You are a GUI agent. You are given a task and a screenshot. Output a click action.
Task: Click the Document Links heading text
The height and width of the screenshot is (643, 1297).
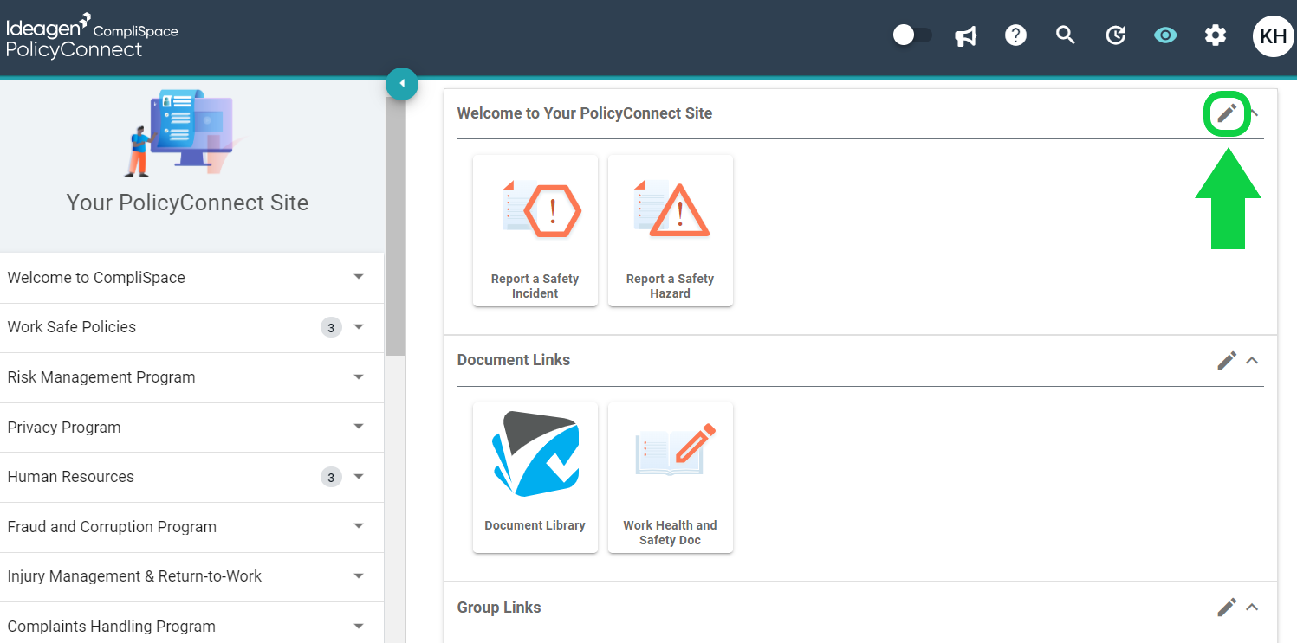(x=514, y=360)
